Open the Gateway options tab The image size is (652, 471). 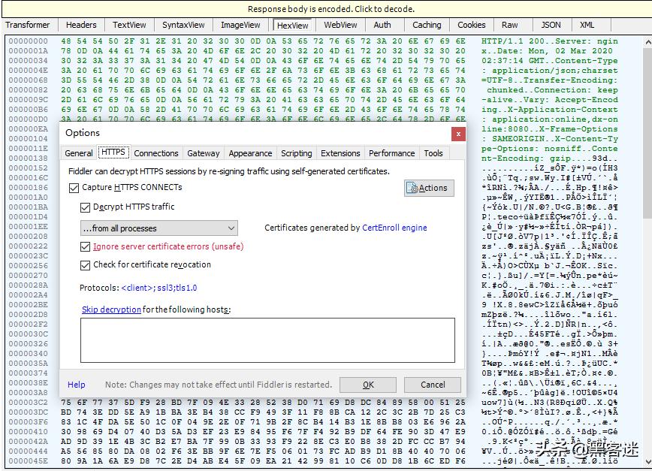(204, 153)
